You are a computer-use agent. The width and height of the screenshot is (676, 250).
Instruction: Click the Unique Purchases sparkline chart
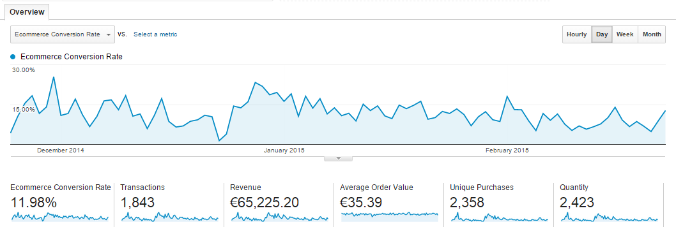499,217
